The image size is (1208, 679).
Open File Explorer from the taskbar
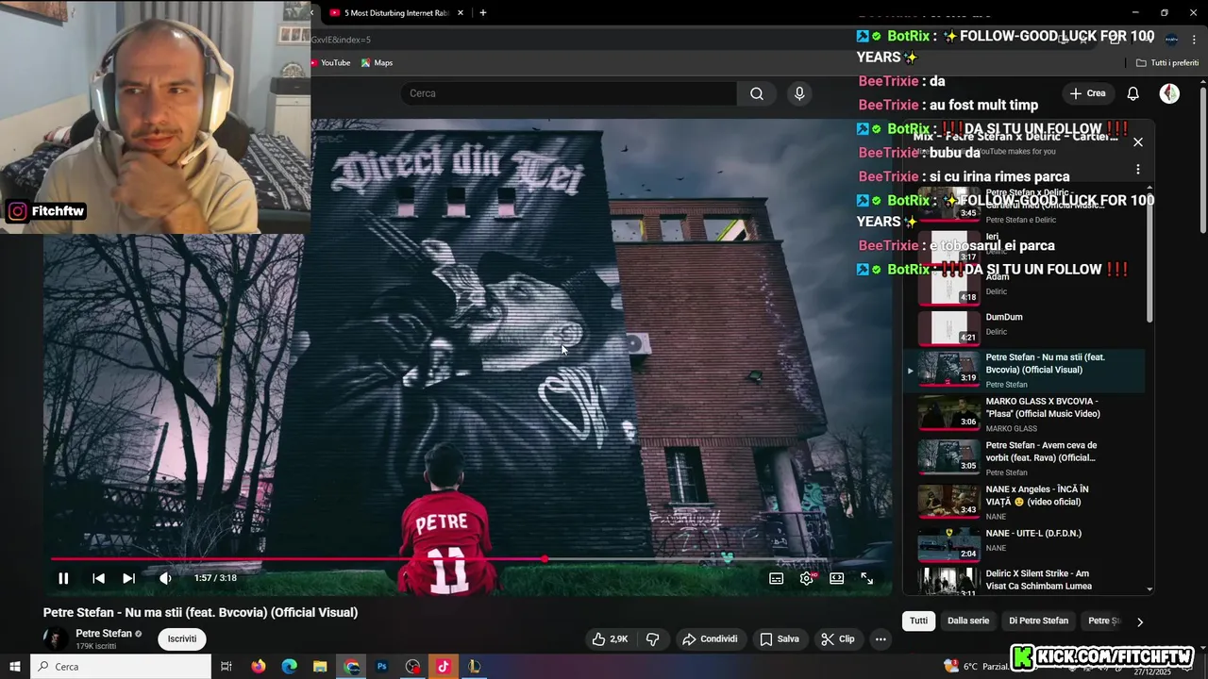tap(320, 667)
